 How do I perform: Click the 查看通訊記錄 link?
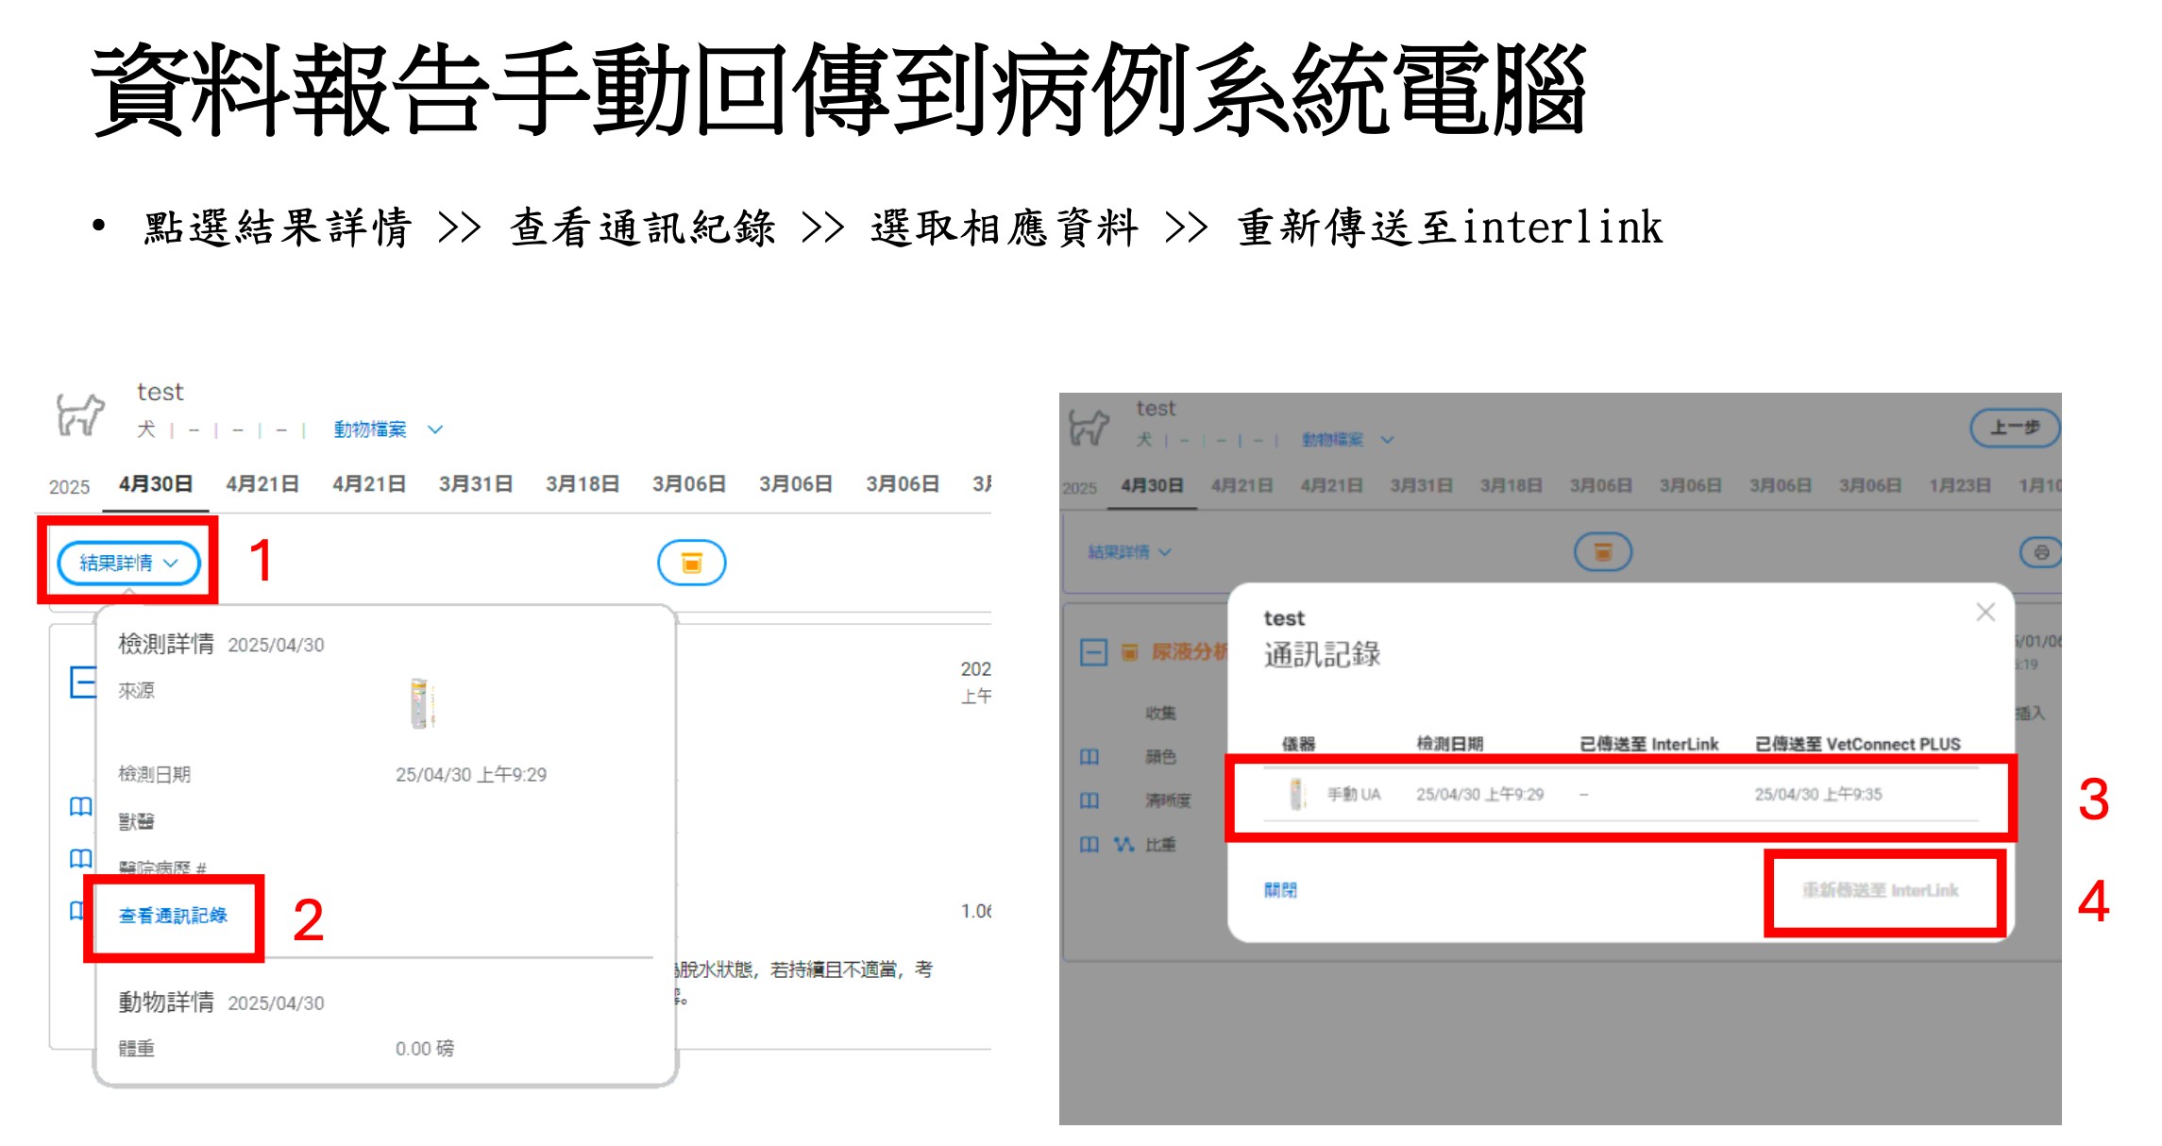tap(173, 916)
